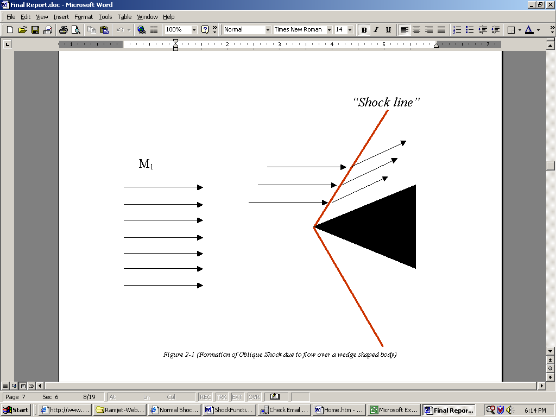
Task: Expand the font color dropdown arrow
Action: [x=538, y=30]
